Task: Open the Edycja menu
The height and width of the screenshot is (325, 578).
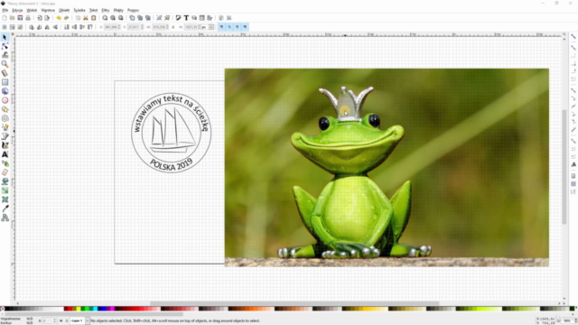Action: [x=17, y=10]
